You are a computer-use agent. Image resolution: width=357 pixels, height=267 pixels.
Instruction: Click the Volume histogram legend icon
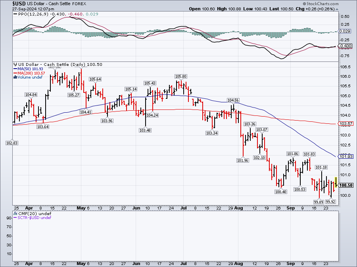coord(15,77)
